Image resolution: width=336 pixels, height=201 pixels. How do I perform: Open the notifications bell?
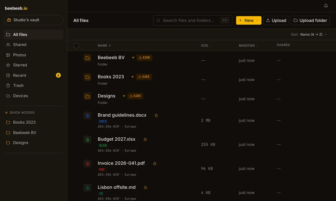(x=326, y=6)
